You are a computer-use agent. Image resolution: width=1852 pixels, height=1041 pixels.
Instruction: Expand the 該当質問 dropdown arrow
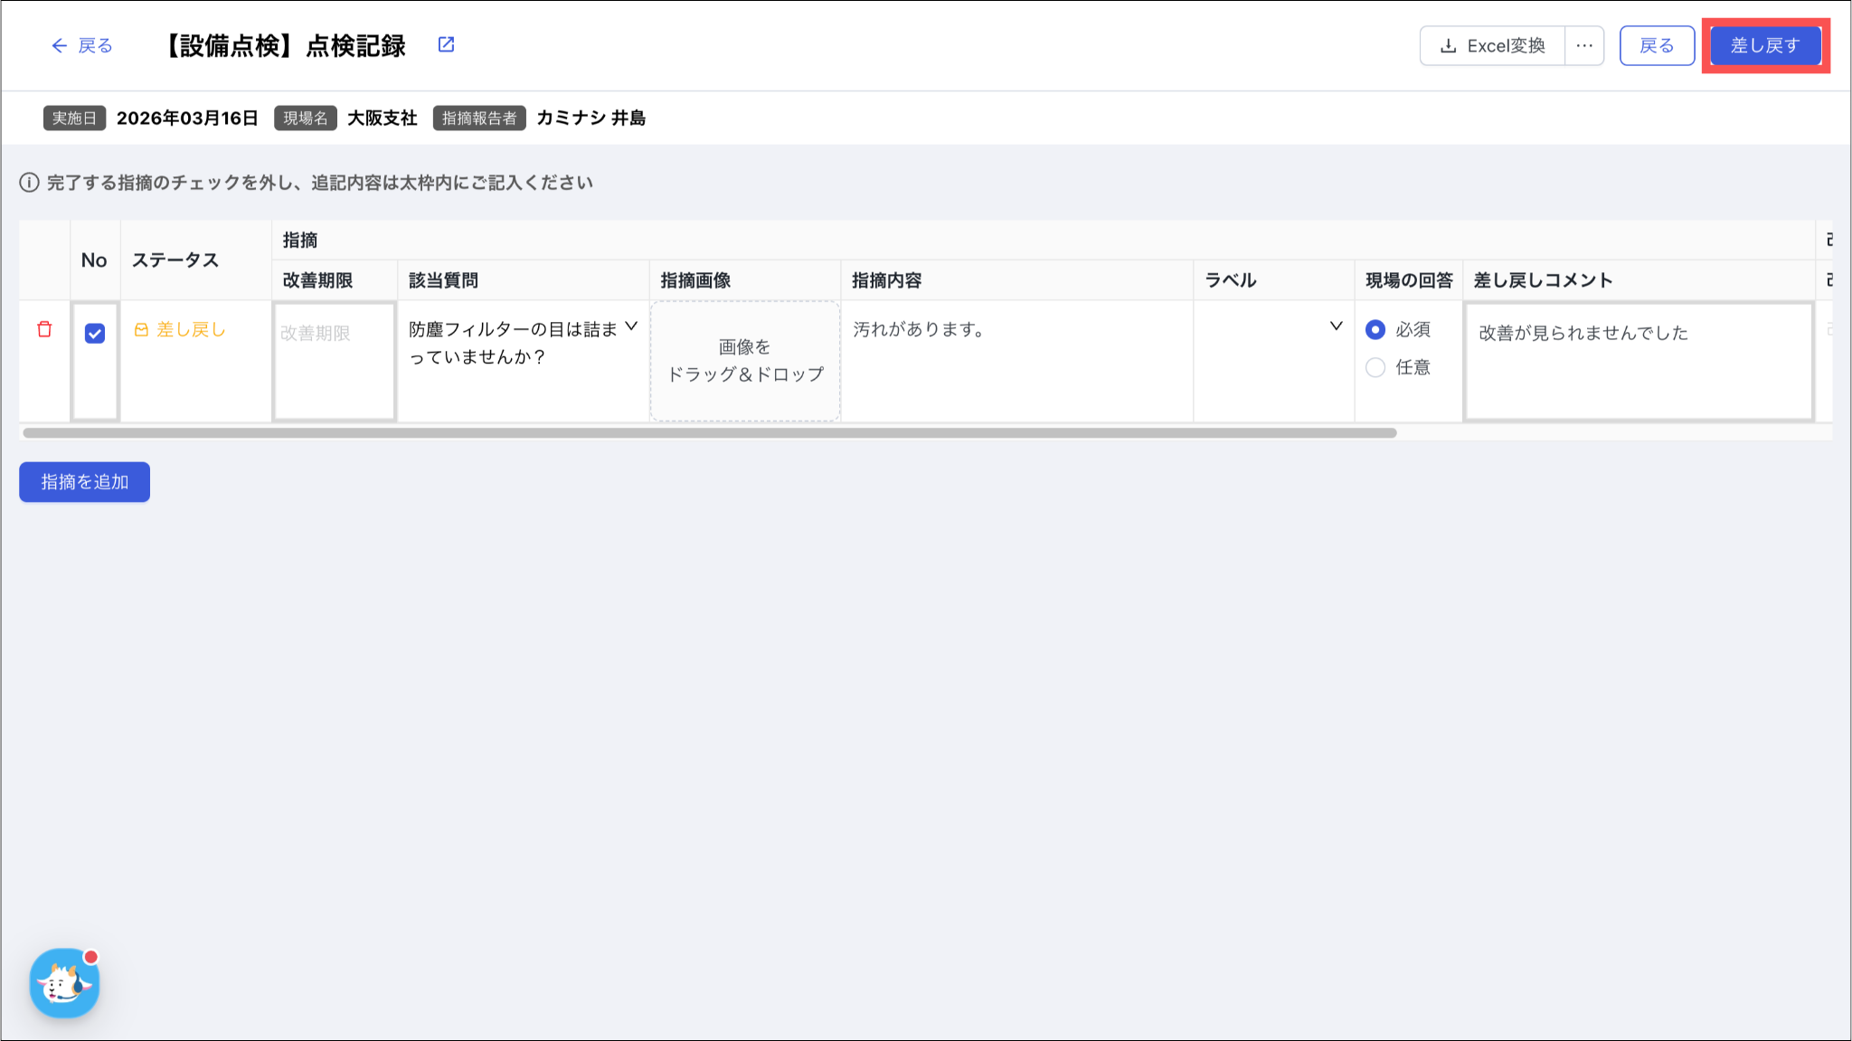coord(631,326)
